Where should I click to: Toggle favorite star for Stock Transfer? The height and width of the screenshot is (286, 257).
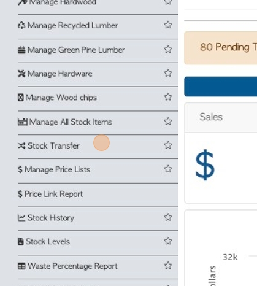pyautogui.click(x=168, y=145)
